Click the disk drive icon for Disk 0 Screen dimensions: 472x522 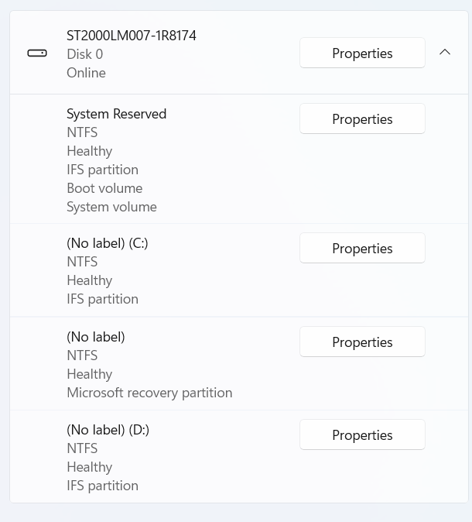[x=37, y=53]
